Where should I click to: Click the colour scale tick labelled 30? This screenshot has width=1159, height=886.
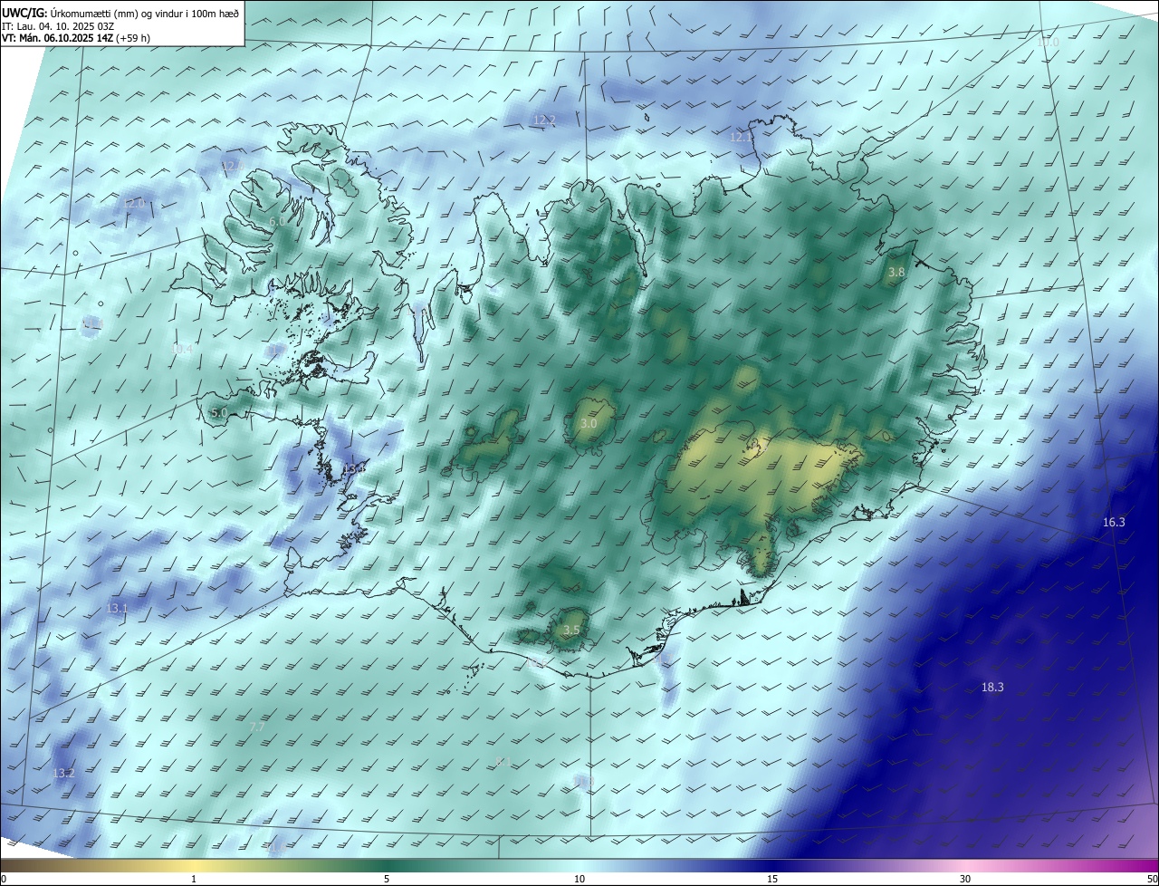click(x=965, y=879)
